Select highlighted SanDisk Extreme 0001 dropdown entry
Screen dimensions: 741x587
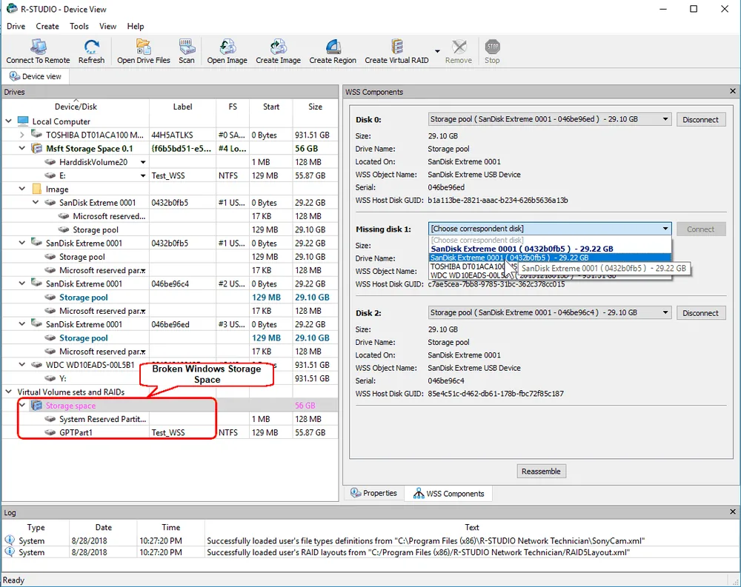[x=550, y=258]
